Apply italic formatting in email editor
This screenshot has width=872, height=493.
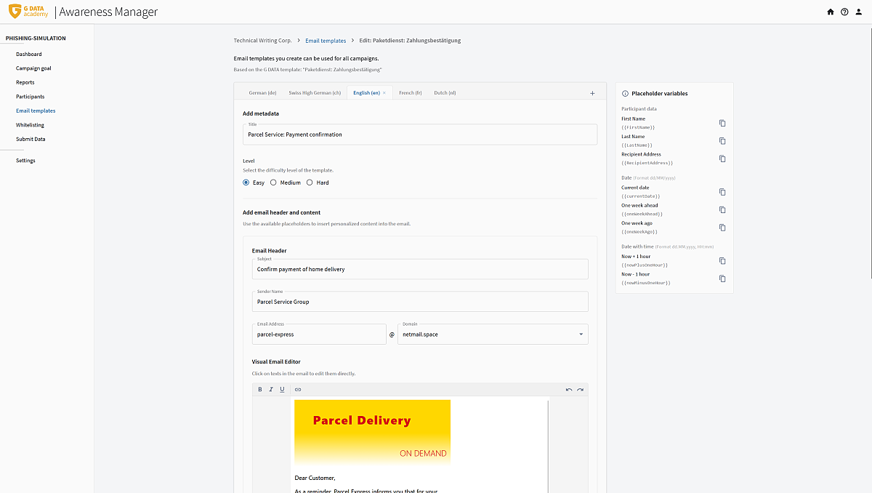click(271, 390)
